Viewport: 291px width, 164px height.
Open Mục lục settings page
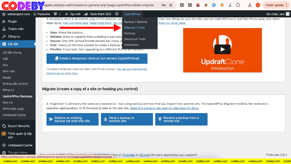(x=8, y=102)
